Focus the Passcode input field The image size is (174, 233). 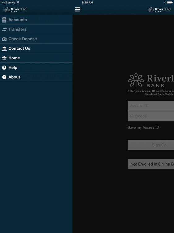click(151, 116)
